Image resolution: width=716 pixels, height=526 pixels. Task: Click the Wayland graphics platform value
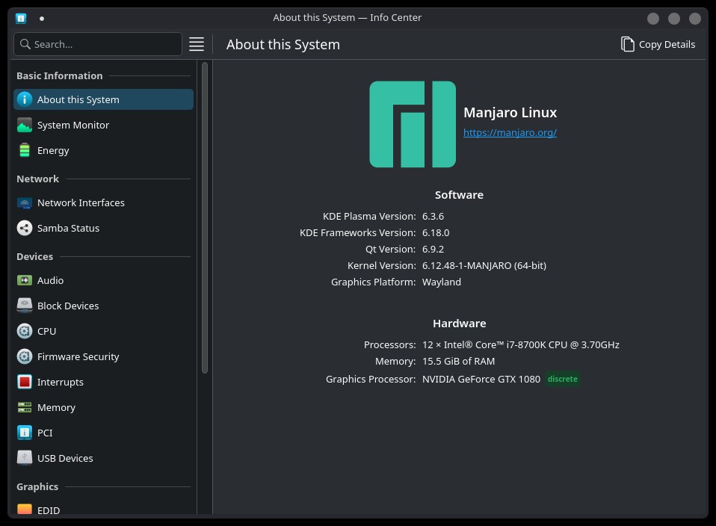(x=442, y=282)
